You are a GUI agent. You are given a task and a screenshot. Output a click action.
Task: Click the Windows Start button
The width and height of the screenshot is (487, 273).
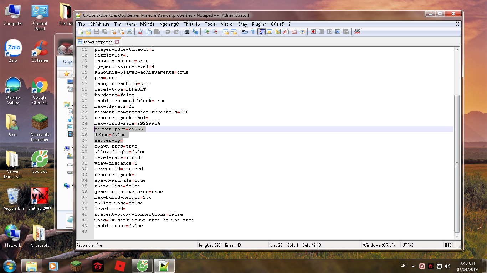click(10, 266)
